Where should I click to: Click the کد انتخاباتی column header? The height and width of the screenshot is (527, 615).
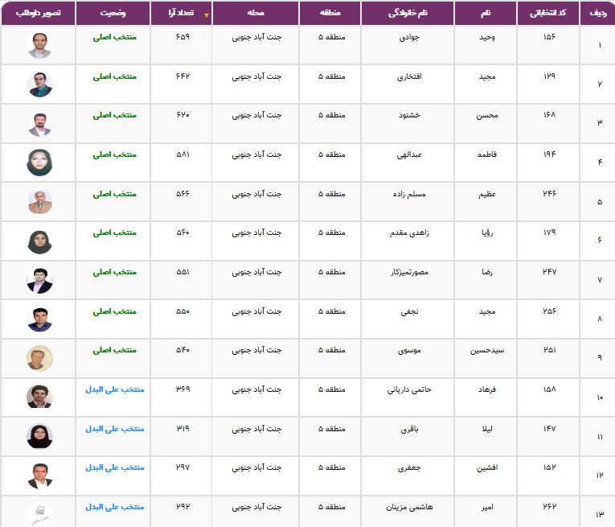tap(548, 13)
